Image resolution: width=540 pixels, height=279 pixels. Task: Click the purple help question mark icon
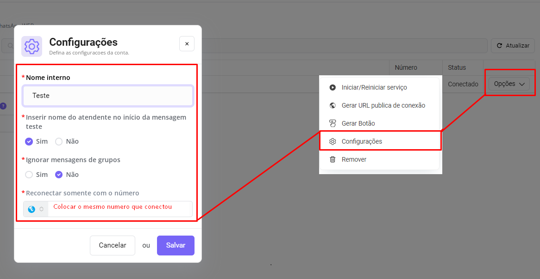3,106
